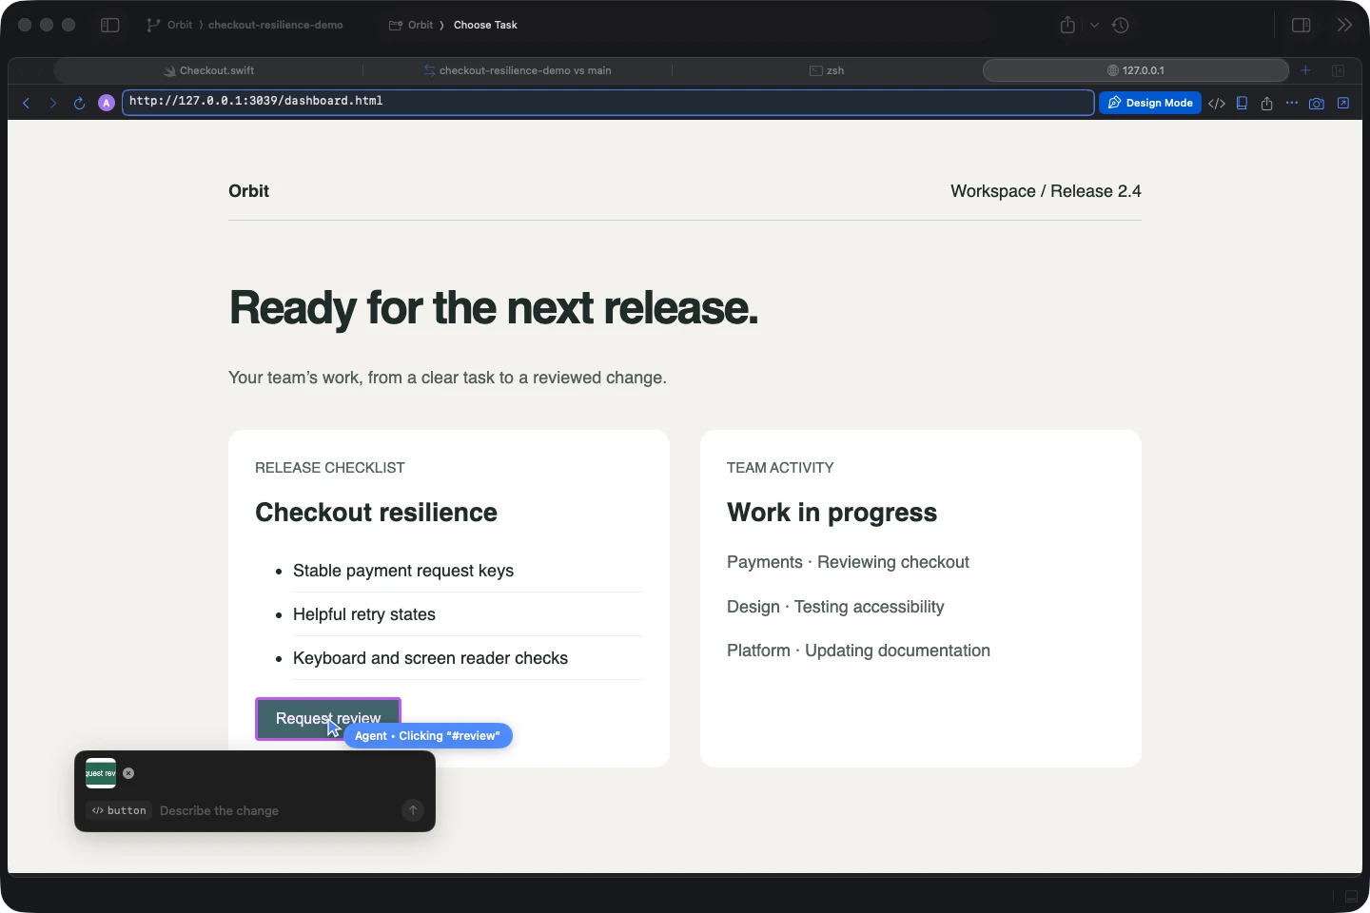Switch to the Checkout.swift tab
The width and height of the screenshot is (1370, 913).
click(x=208, y=70)
